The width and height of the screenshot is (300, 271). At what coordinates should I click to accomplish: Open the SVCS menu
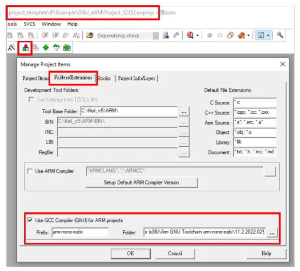(29, 24)
